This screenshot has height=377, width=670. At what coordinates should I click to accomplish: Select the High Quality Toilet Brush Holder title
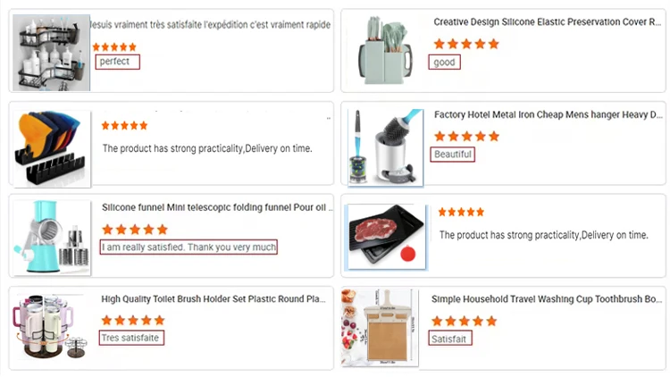coord(213,299)
